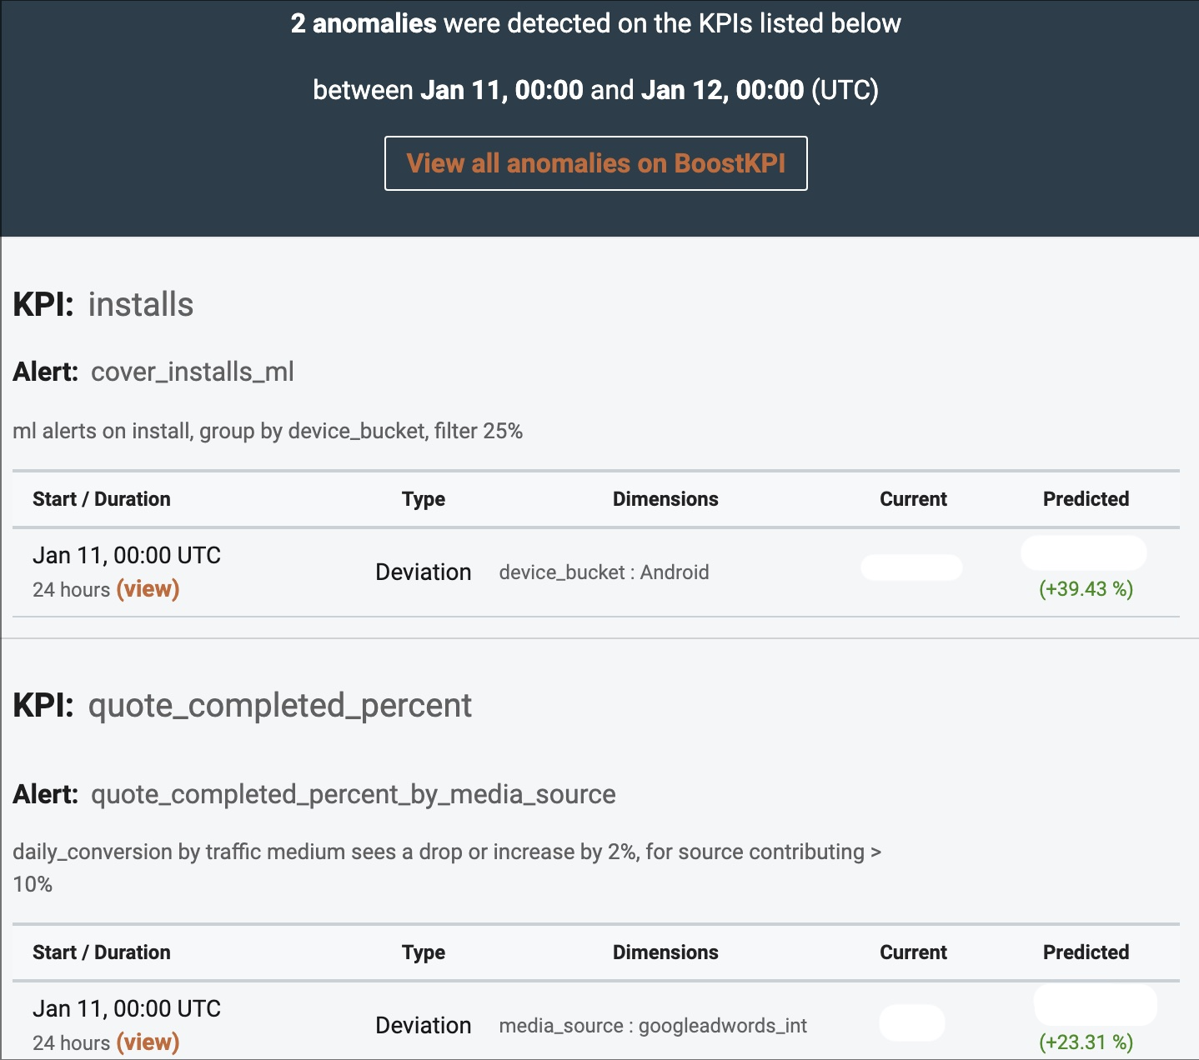Click 'Dimensions' header in installs table
Viewport: 1199px width, 1060px height.
(665, 499)
